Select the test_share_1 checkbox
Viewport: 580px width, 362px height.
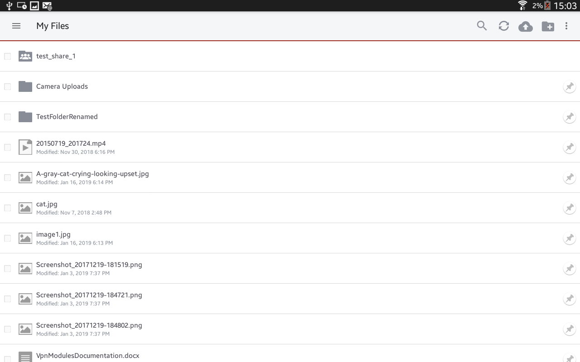pyautogui.click(x=8, y=56)
